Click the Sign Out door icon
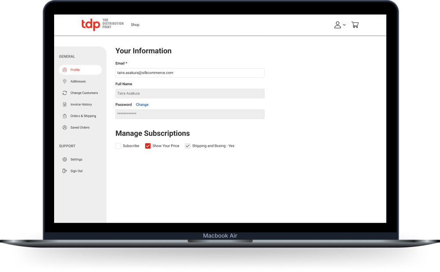This screenshot has height=272, width=440. click(65, 171)
